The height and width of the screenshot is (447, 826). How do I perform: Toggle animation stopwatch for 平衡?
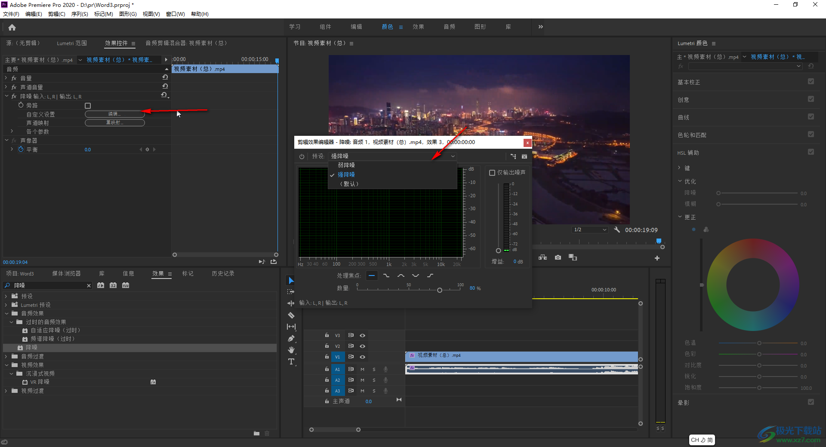[21, 149]
